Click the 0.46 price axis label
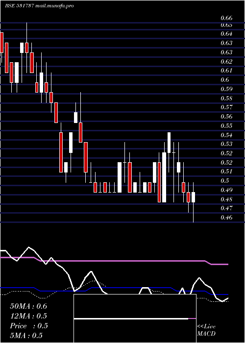Screen dimensions: 245x343 (x=226, y=218)
